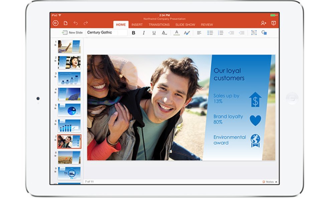Screen dimensions: 330x198
Task: Select slide 6 bar chart thumbnail
Action: coord(69,126)
